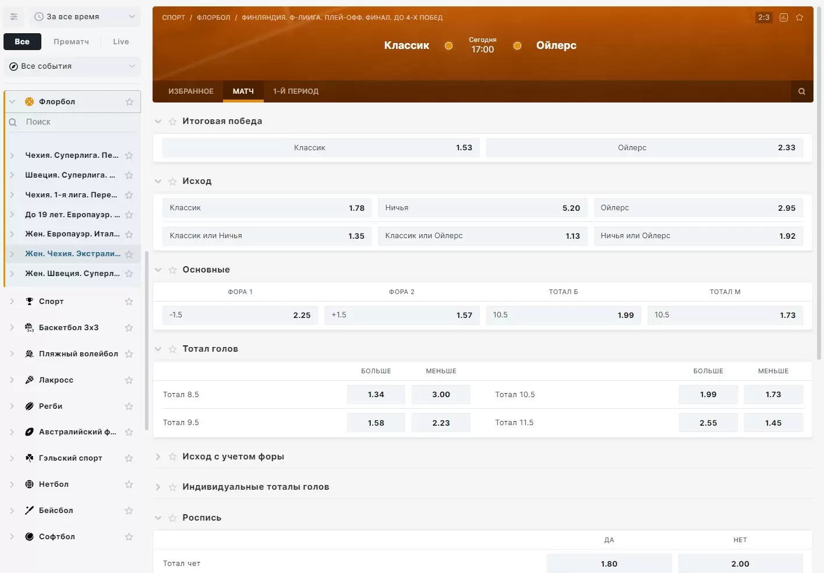824x573 pixels.
Task: Collapse the Итоговая победа market
Action: click(158, 122)
